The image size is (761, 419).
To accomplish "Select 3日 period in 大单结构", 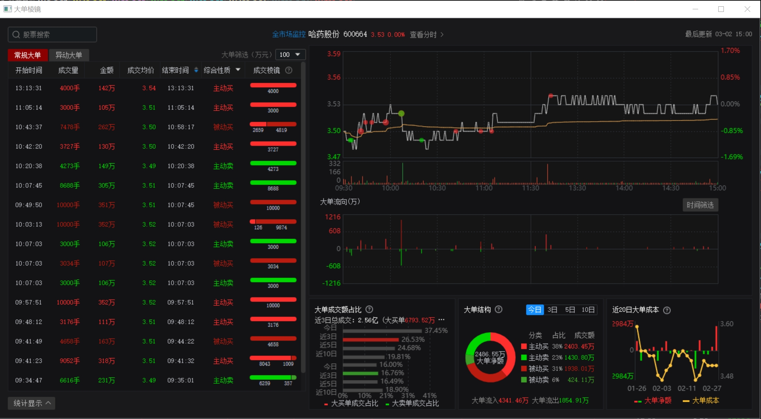I will point(552,310).
